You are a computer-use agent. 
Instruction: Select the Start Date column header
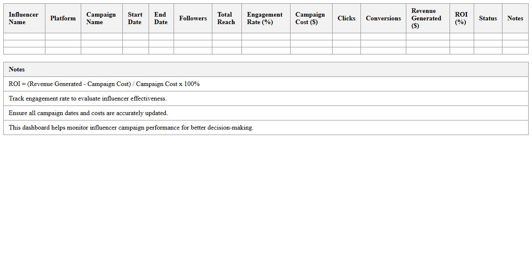coord(135,18)
